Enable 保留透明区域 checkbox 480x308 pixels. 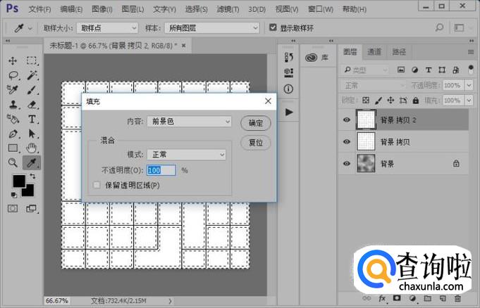tap(97, 185)
